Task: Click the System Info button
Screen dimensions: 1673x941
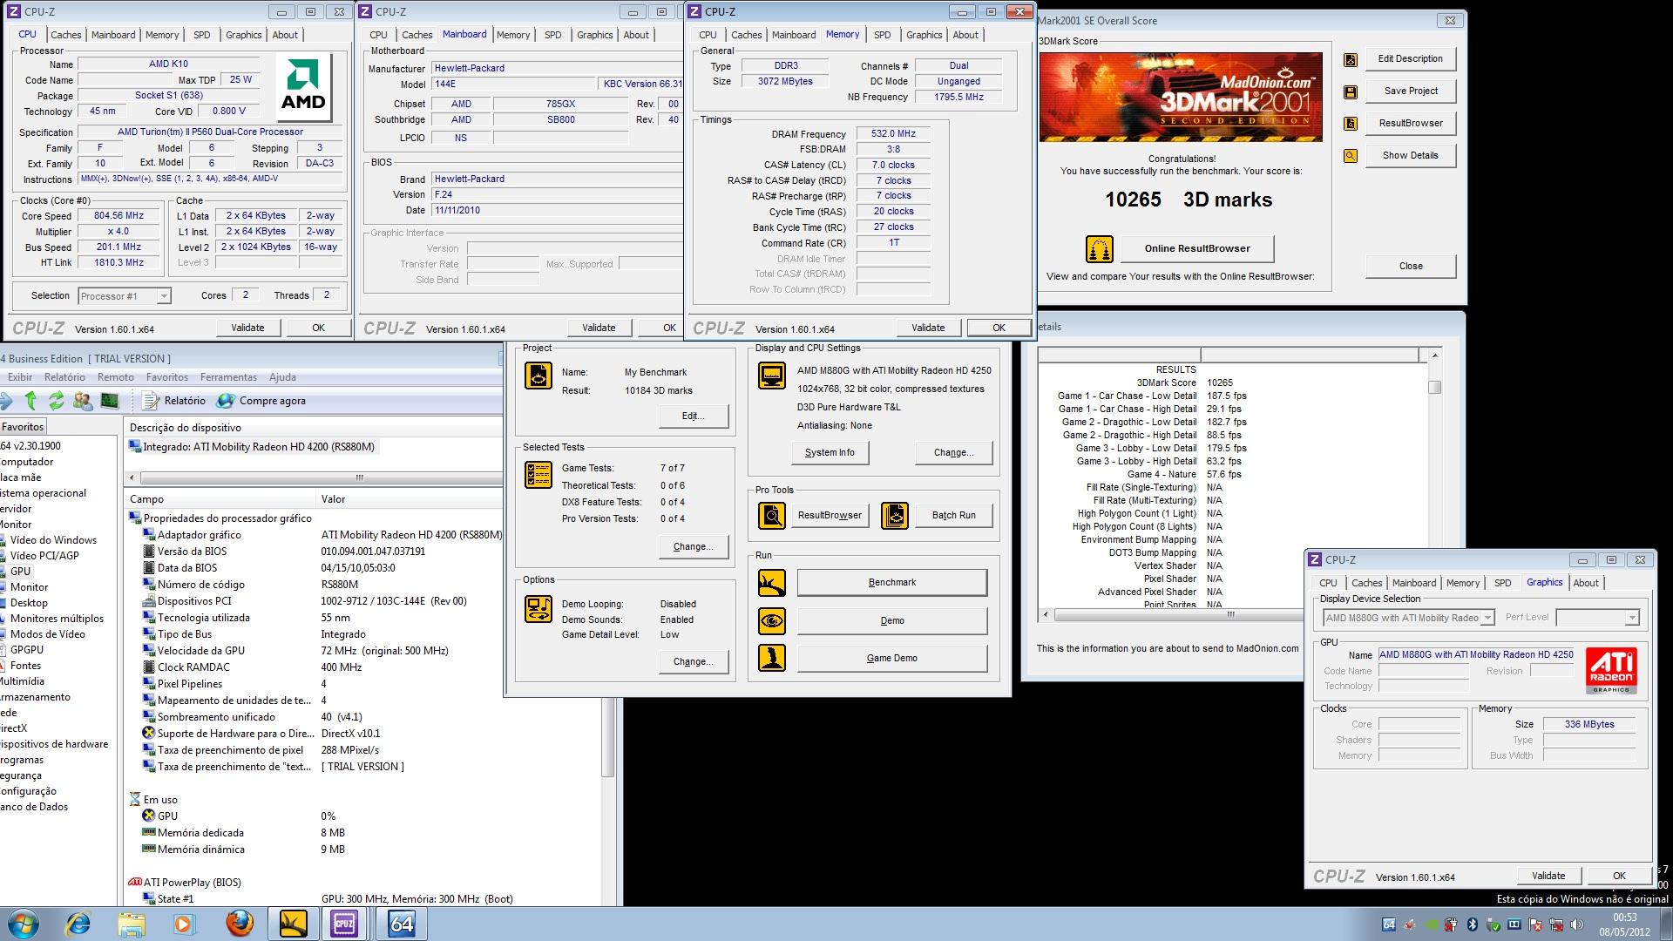Action: 830,452
